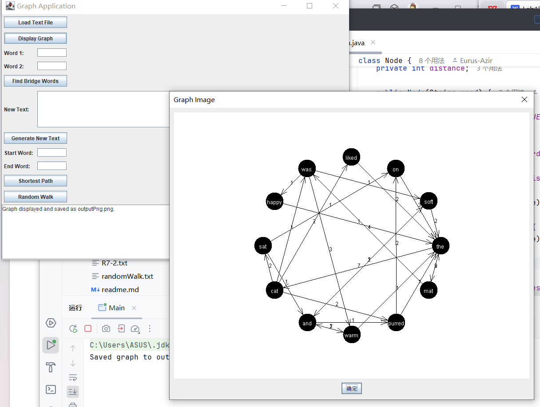Click the C:\Users\ASUS\.jdk console command line
Screen dimensions: 540x407
tap(130, 345)
